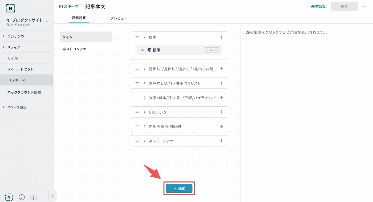Collapse the sidebar with the arrow button
373x202 pixels.
[52, 196]
